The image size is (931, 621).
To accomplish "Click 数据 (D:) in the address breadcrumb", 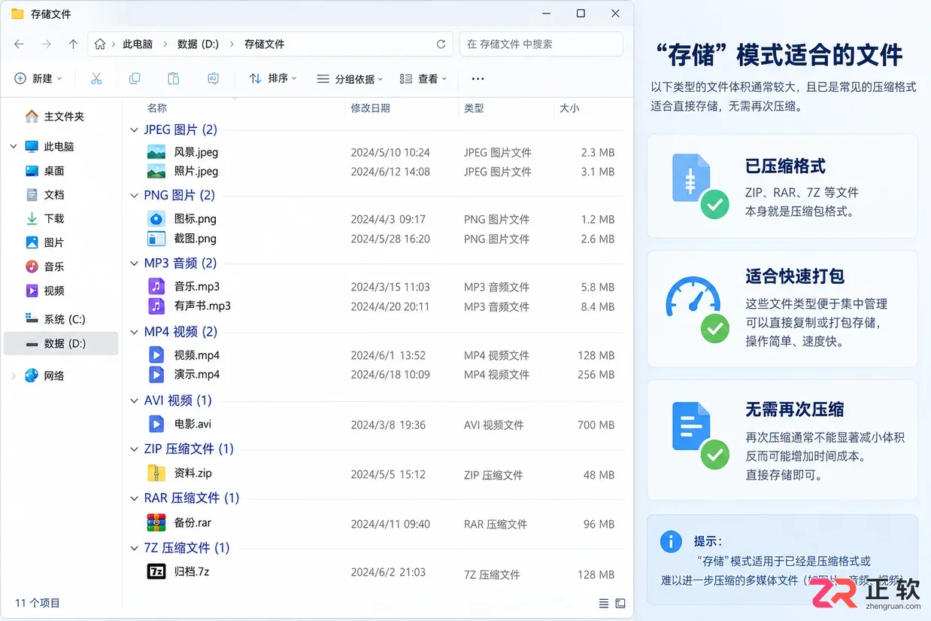I will pos(198,44).
